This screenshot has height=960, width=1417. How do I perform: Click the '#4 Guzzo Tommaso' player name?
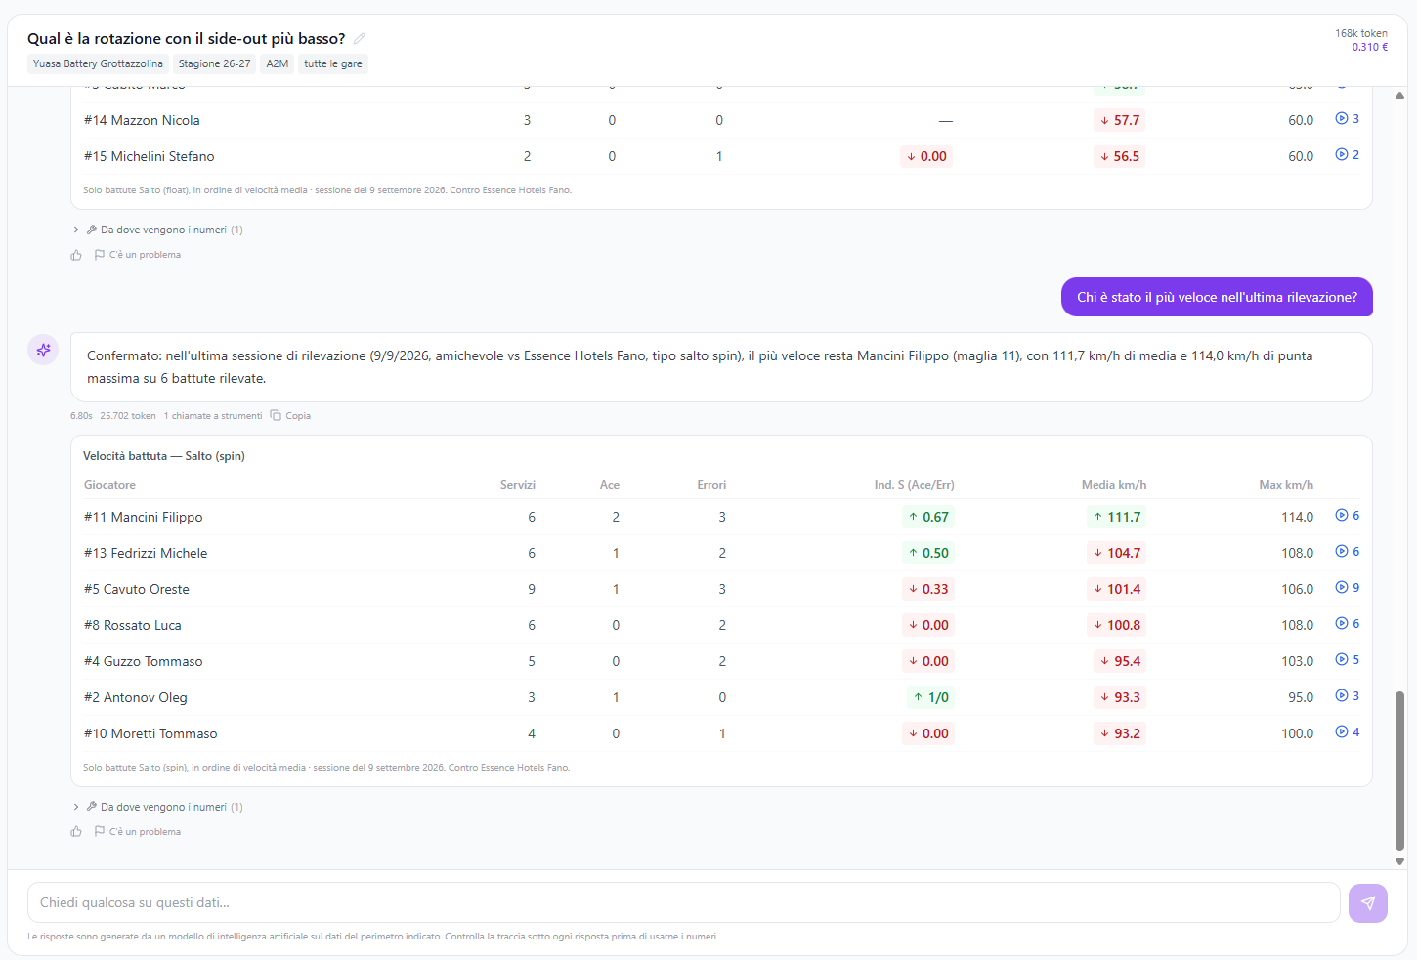pos(144,661)
